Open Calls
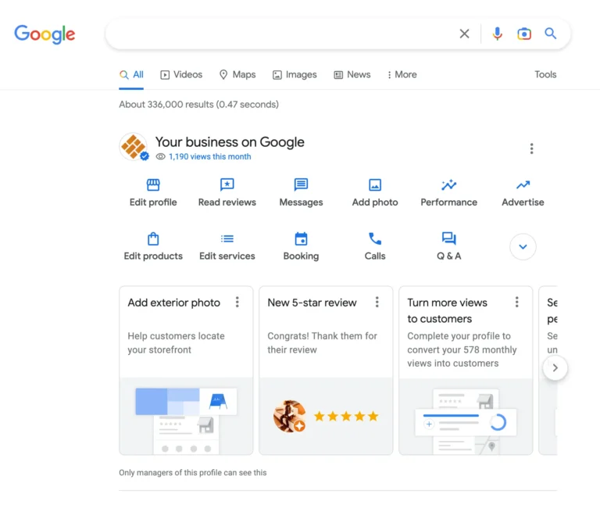Viewport: 600px width, 505px height. click(x=375, y=246)
